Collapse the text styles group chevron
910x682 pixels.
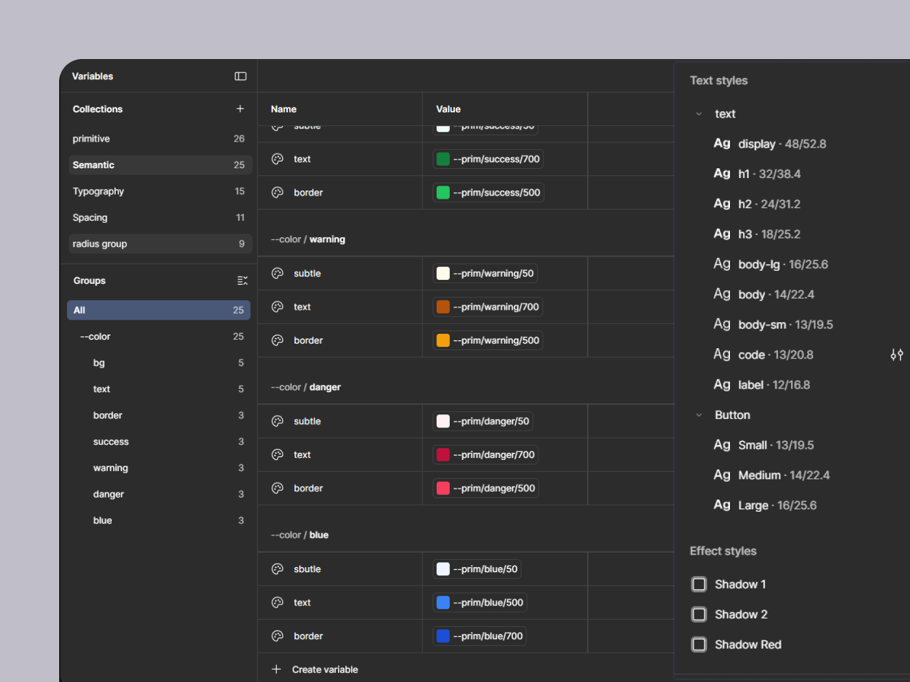(x=699, y=114)
